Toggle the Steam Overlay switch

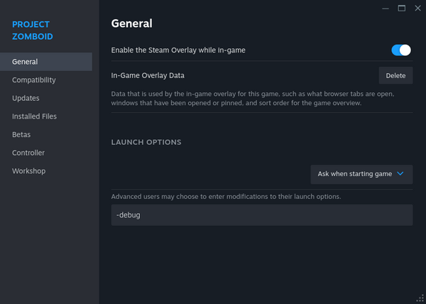tap(401, 50)
